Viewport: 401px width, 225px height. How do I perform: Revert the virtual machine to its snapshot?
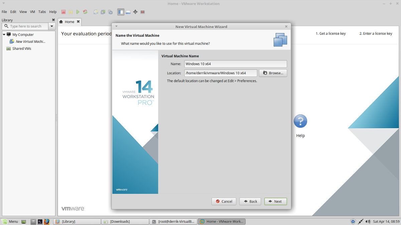pyautogui.click(x=103, y=12)
